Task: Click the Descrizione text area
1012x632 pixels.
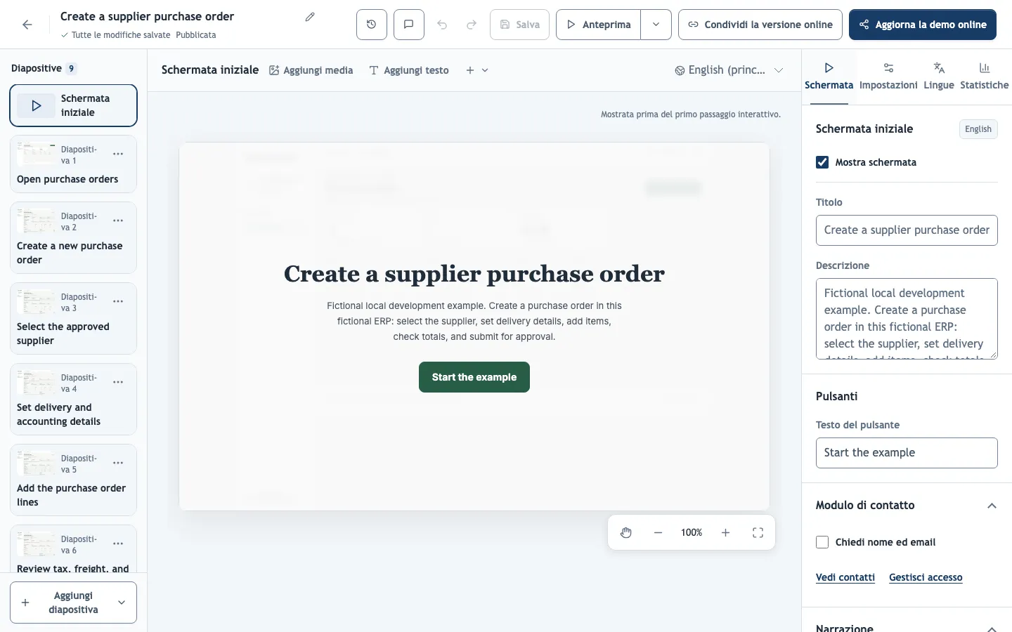Action: tap(907, 319)
